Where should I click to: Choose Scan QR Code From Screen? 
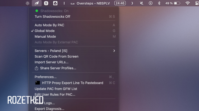click(74, 56)
